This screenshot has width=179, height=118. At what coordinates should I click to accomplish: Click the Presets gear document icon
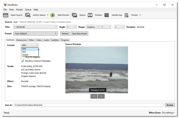(x=126, y=15)
